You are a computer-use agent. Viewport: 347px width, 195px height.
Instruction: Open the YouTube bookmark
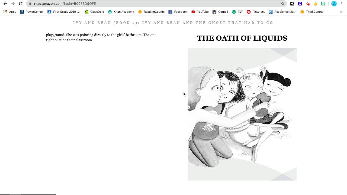tap(200, 12)
